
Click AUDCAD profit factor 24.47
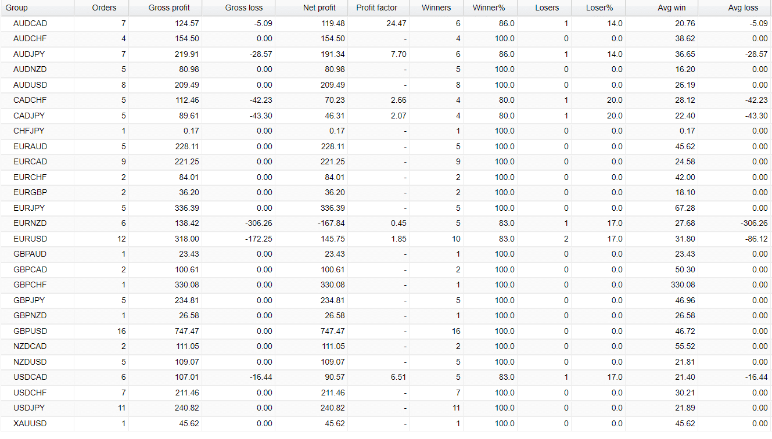tap(396, 24)
